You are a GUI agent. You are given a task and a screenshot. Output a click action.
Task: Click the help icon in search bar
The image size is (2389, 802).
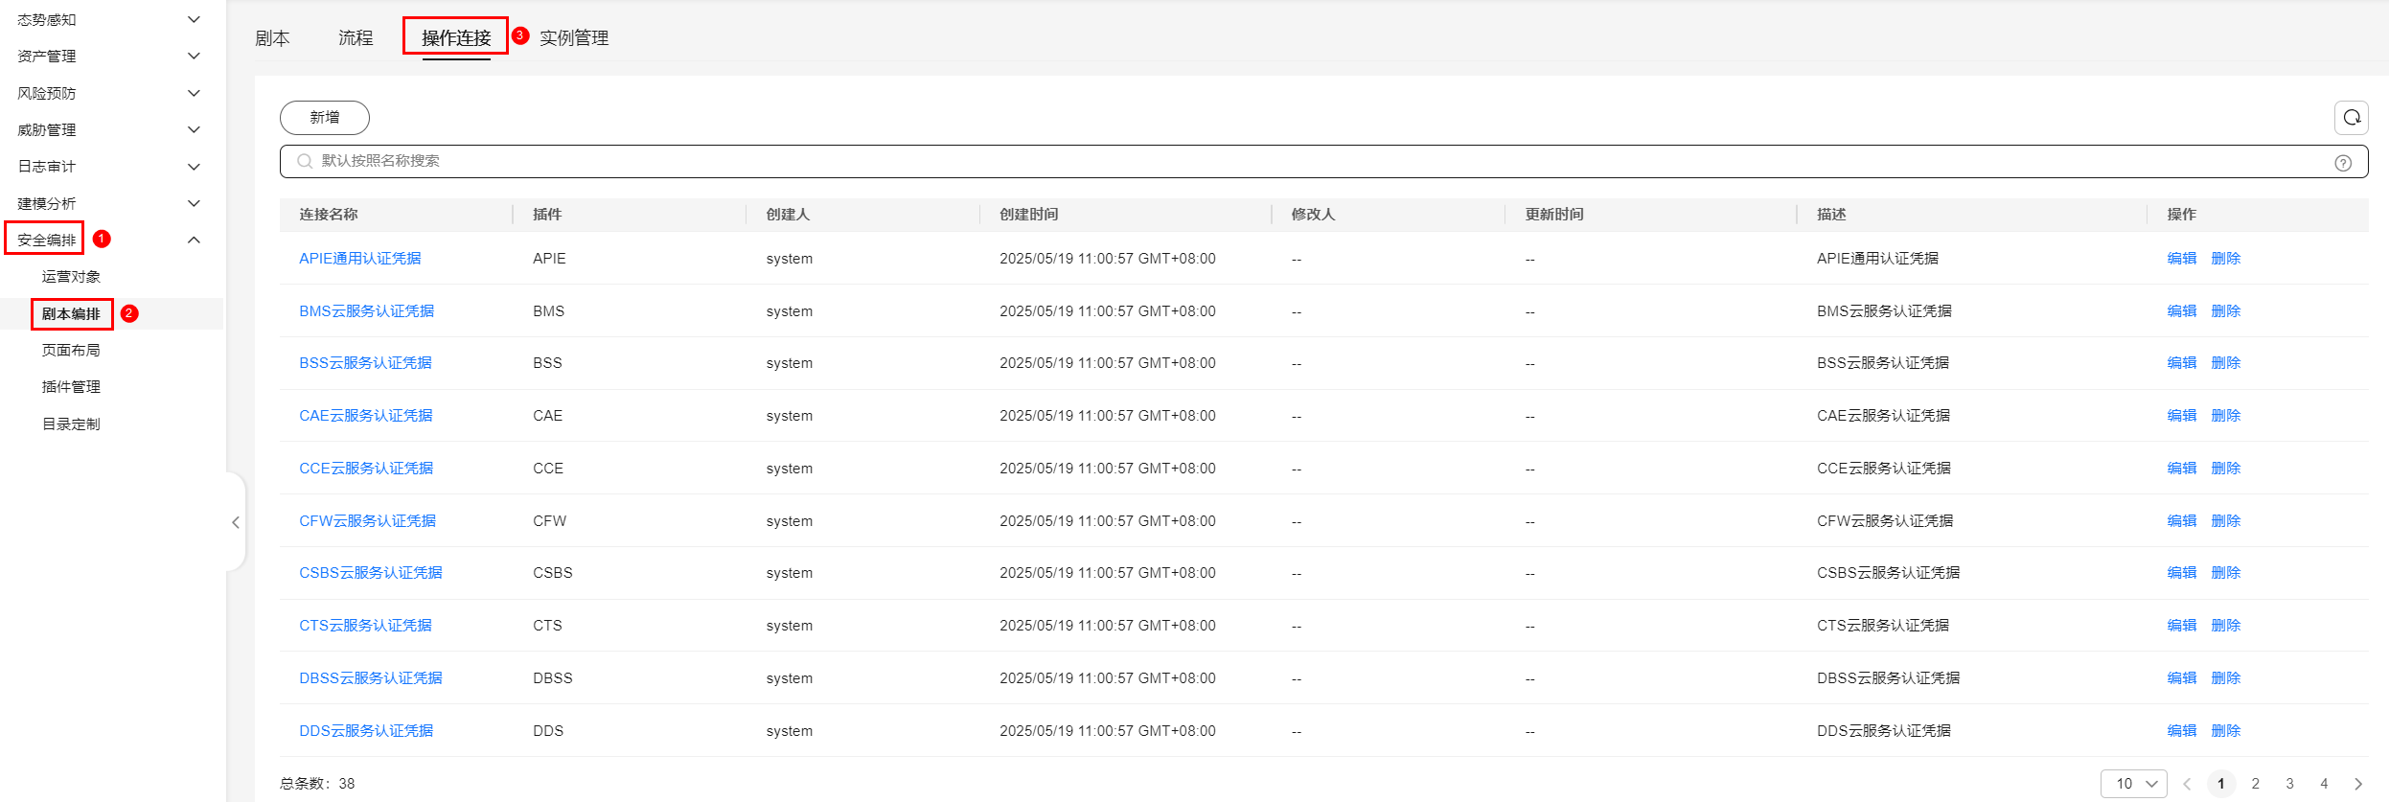[2342, 163]
